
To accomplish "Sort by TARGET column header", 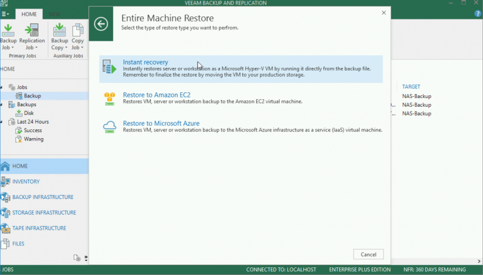I will point(411,87).
